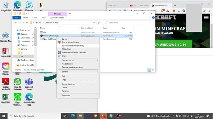Image resolution: width=213 pixels, height=119 pixels.
Task: Select Troubleshoot compatibility
Action: (78, 46)
